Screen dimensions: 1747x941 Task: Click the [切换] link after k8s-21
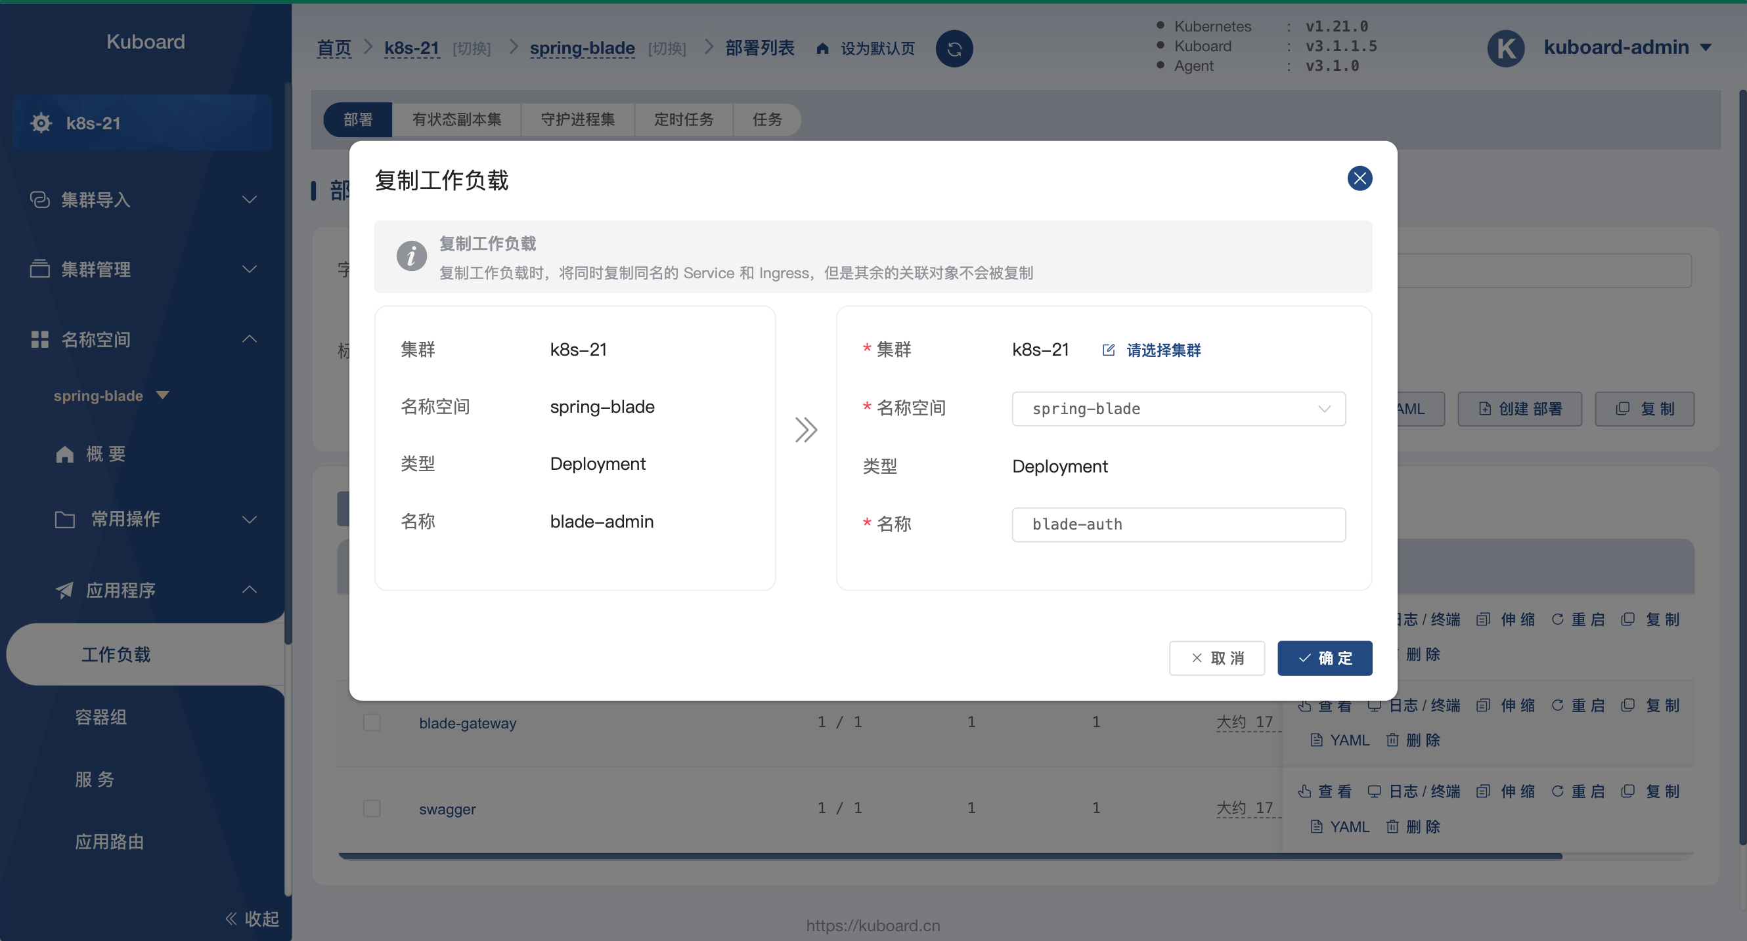click(x=472, y=48)
